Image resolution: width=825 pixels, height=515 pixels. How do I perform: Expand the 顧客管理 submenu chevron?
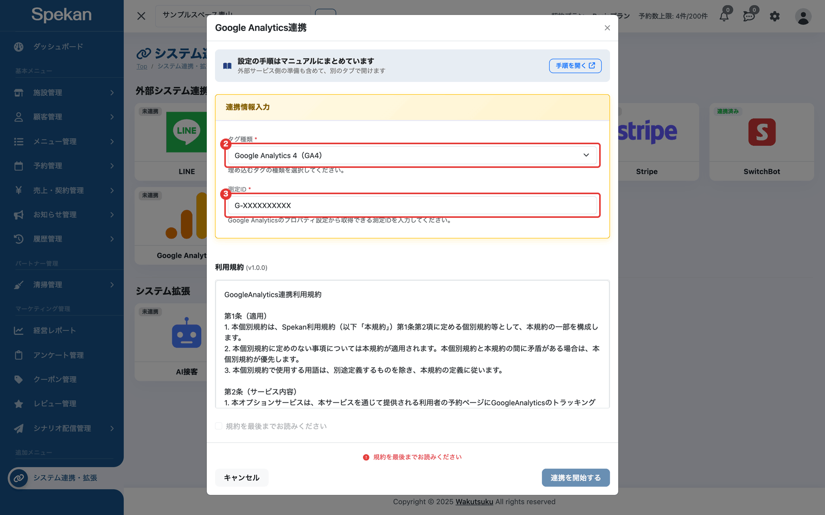tap(112, 117)
